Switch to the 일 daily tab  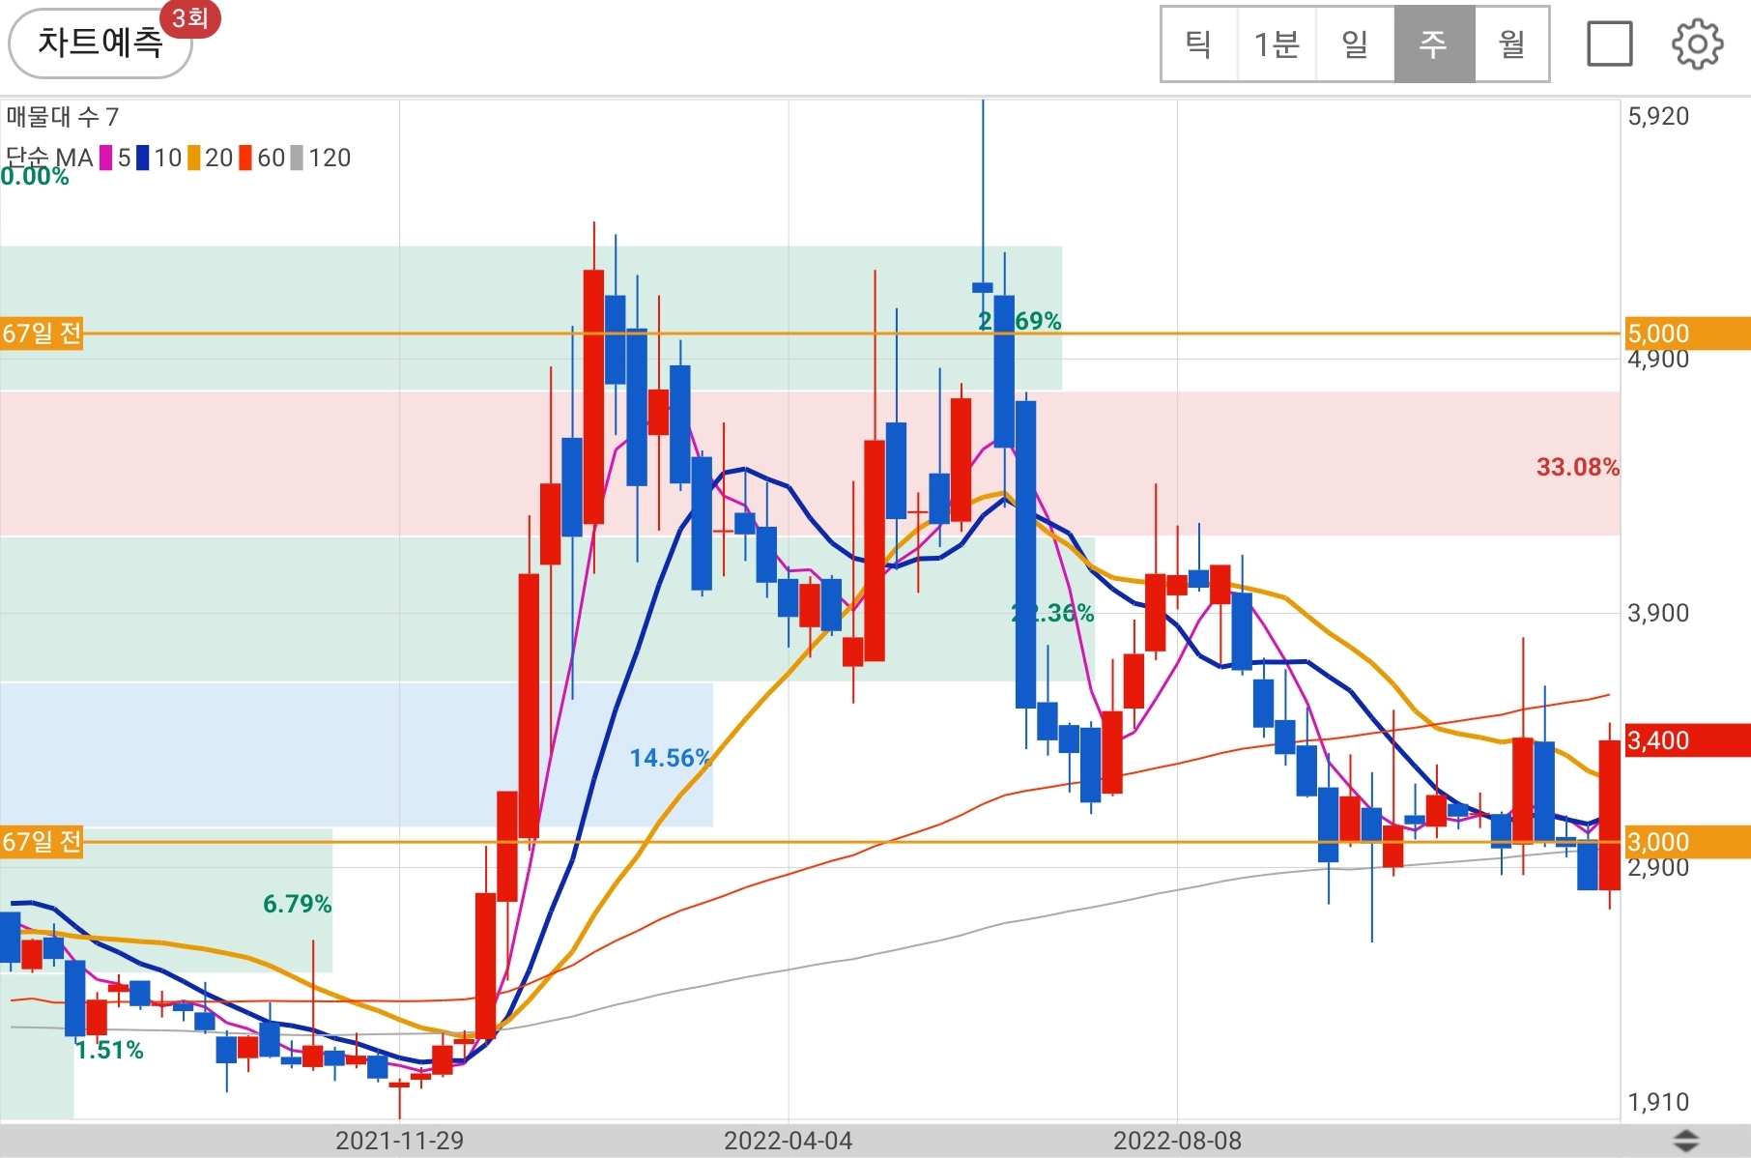point(1355,44)
